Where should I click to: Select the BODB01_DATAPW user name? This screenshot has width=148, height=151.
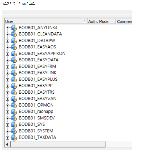37,41
